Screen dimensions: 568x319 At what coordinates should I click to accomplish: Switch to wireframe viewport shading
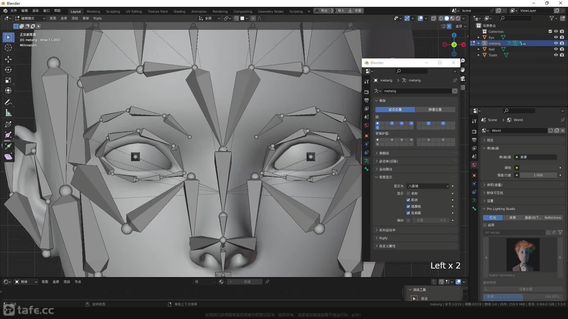click(441, 18)
